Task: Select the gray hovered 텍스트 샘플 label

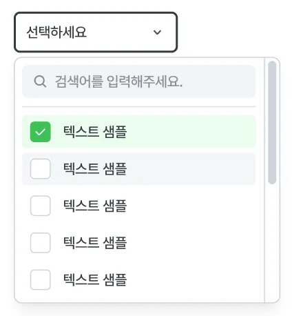Action: tap(95, 169)
